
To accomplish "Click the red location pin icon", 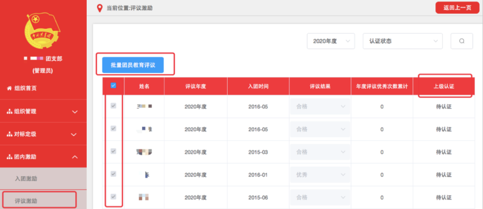I will 100,8.
